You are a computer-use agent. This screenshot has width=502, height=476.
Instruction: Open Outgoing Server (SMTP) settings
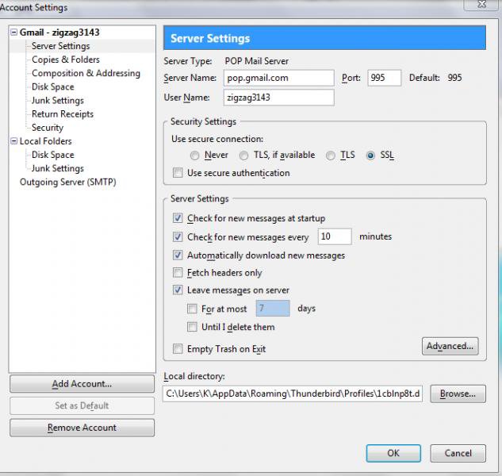click(x=68, y=182)
